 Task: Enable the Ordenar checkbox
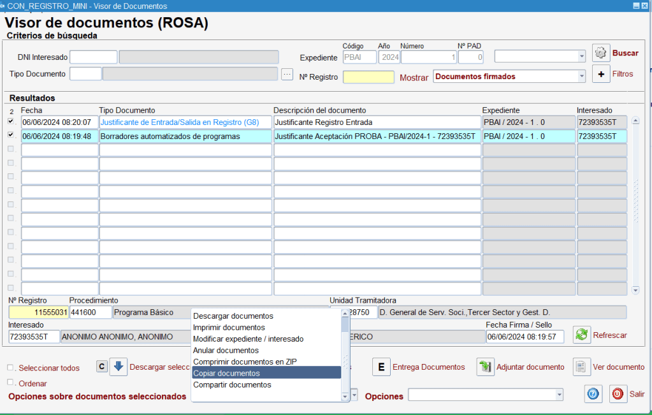coord(10,382)
